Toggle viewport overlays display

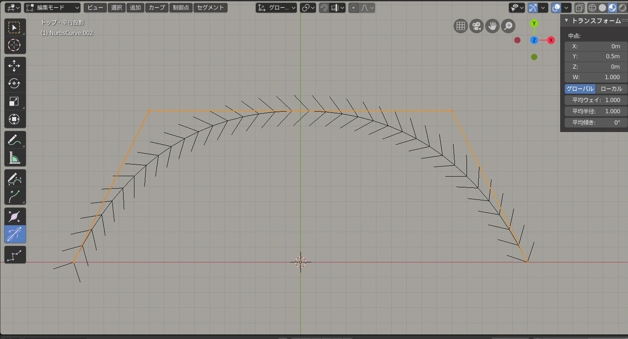(556, 8)
